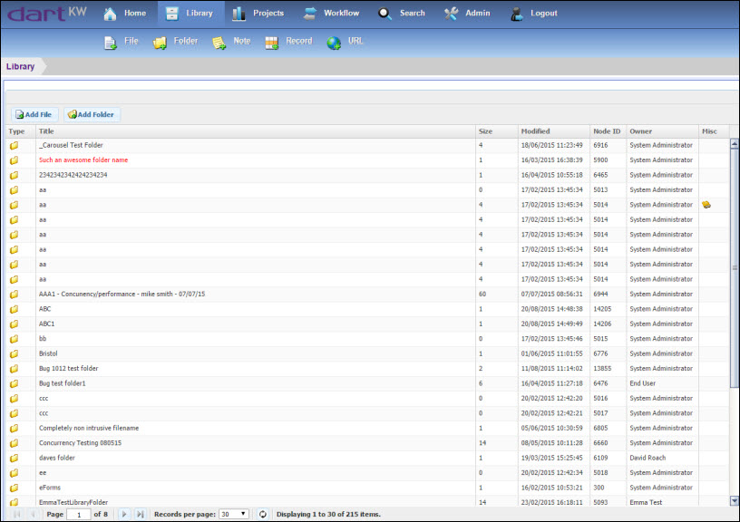
Task: Click folder icon of bb row
Action: (15, 339)
